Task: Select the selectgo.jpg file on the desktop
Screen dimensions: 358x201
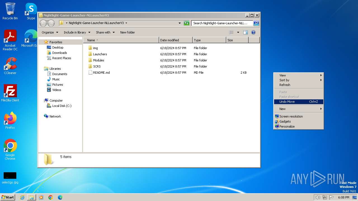Action: click(10, 178)
